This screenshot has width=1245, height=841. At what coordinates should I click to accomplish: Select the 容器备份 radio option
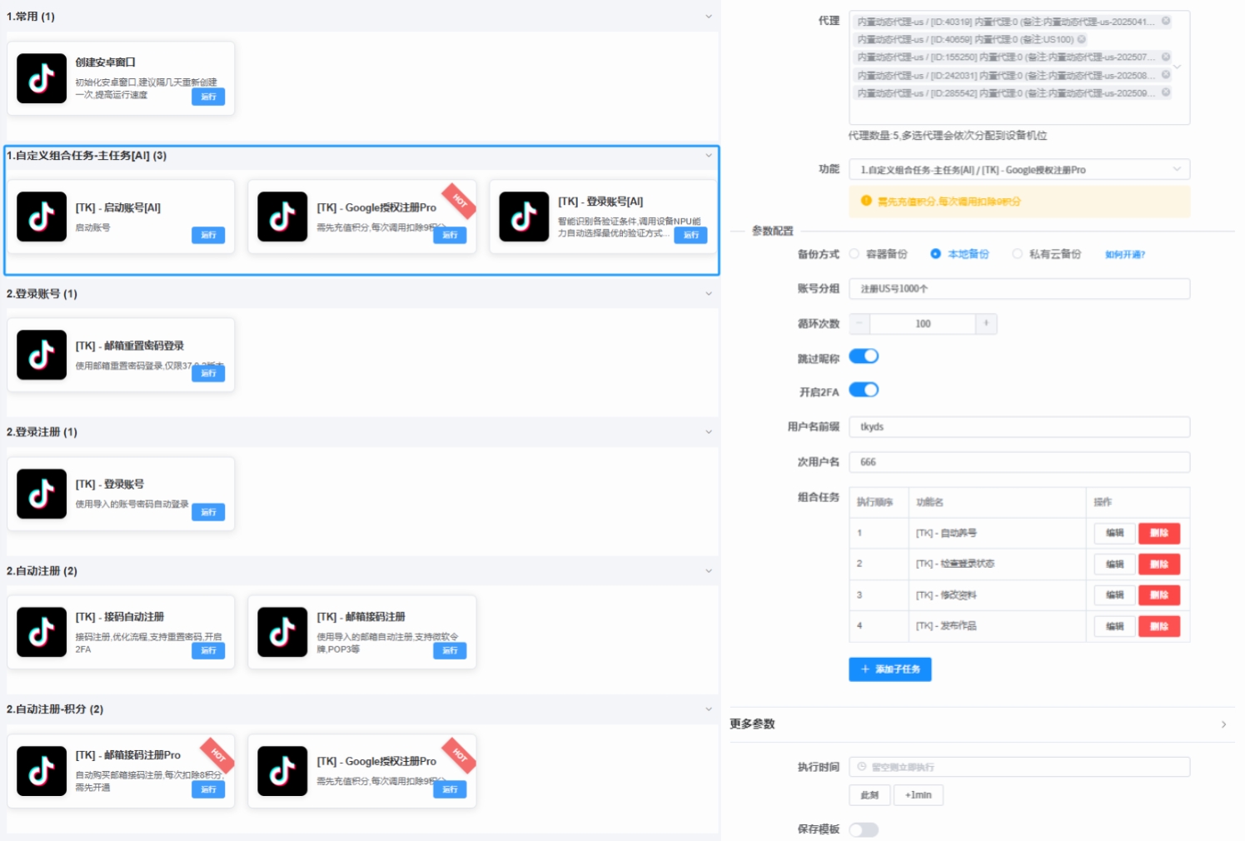pyautogui.click(x=854, y=254)
